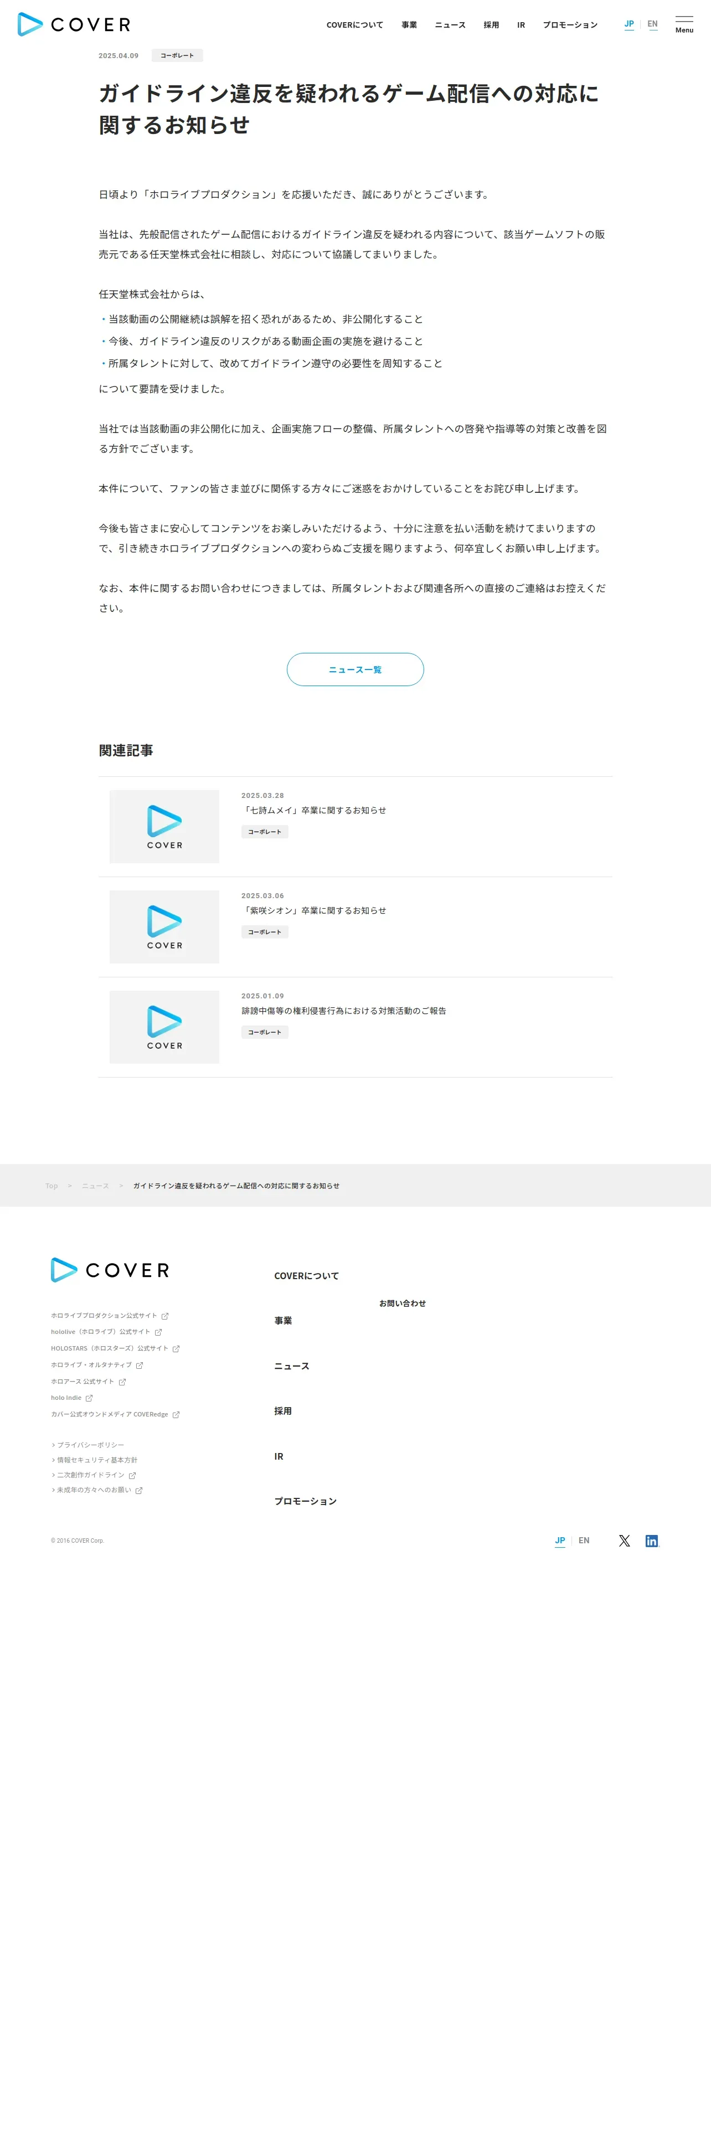This screenshot has height=2133, width=711.
Task: Click the ニュース一覧 button
Action: pos(355,669)
